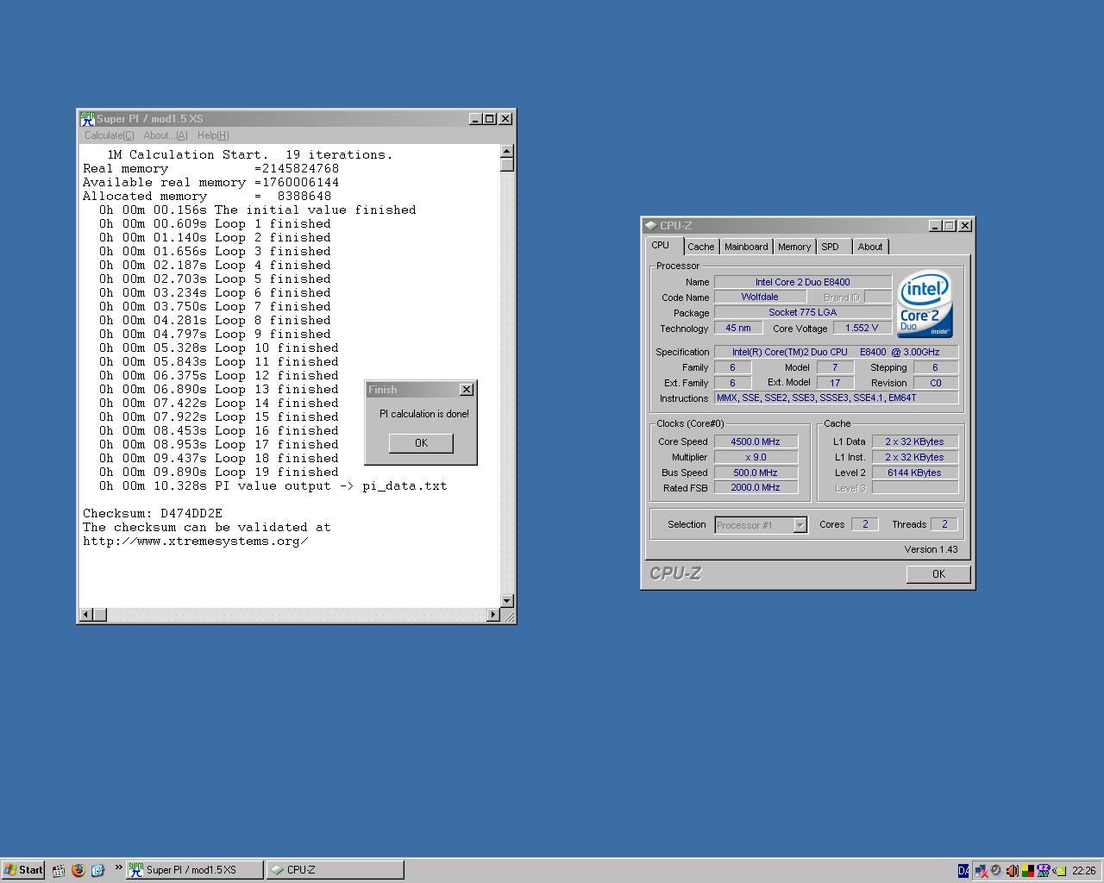
Task: Click the Package field Socket 775 LGA
Action: pos(803,312)
